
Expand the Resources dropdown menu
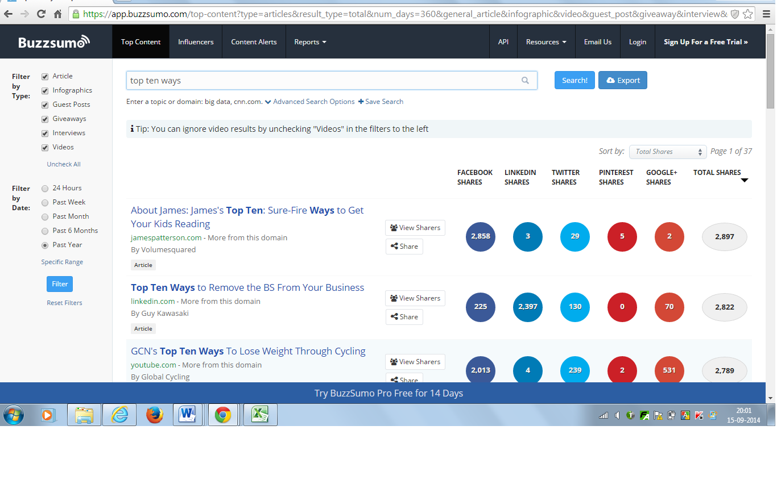tap(546, 42)
